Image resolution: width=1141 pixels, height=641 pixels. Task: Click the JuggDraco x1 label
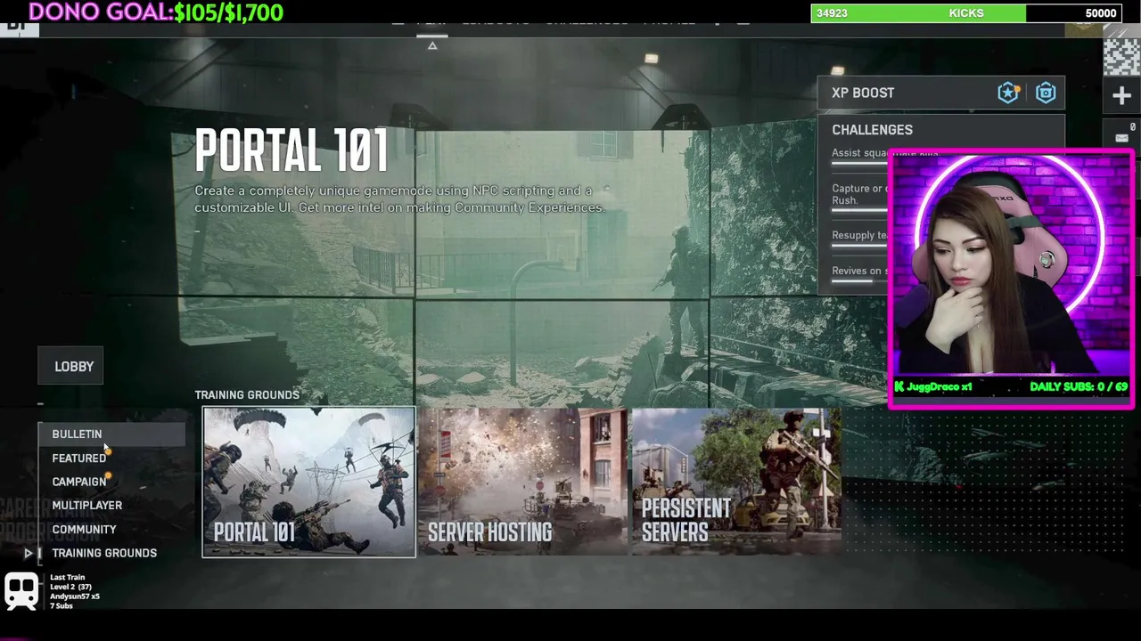pos(933,386)
